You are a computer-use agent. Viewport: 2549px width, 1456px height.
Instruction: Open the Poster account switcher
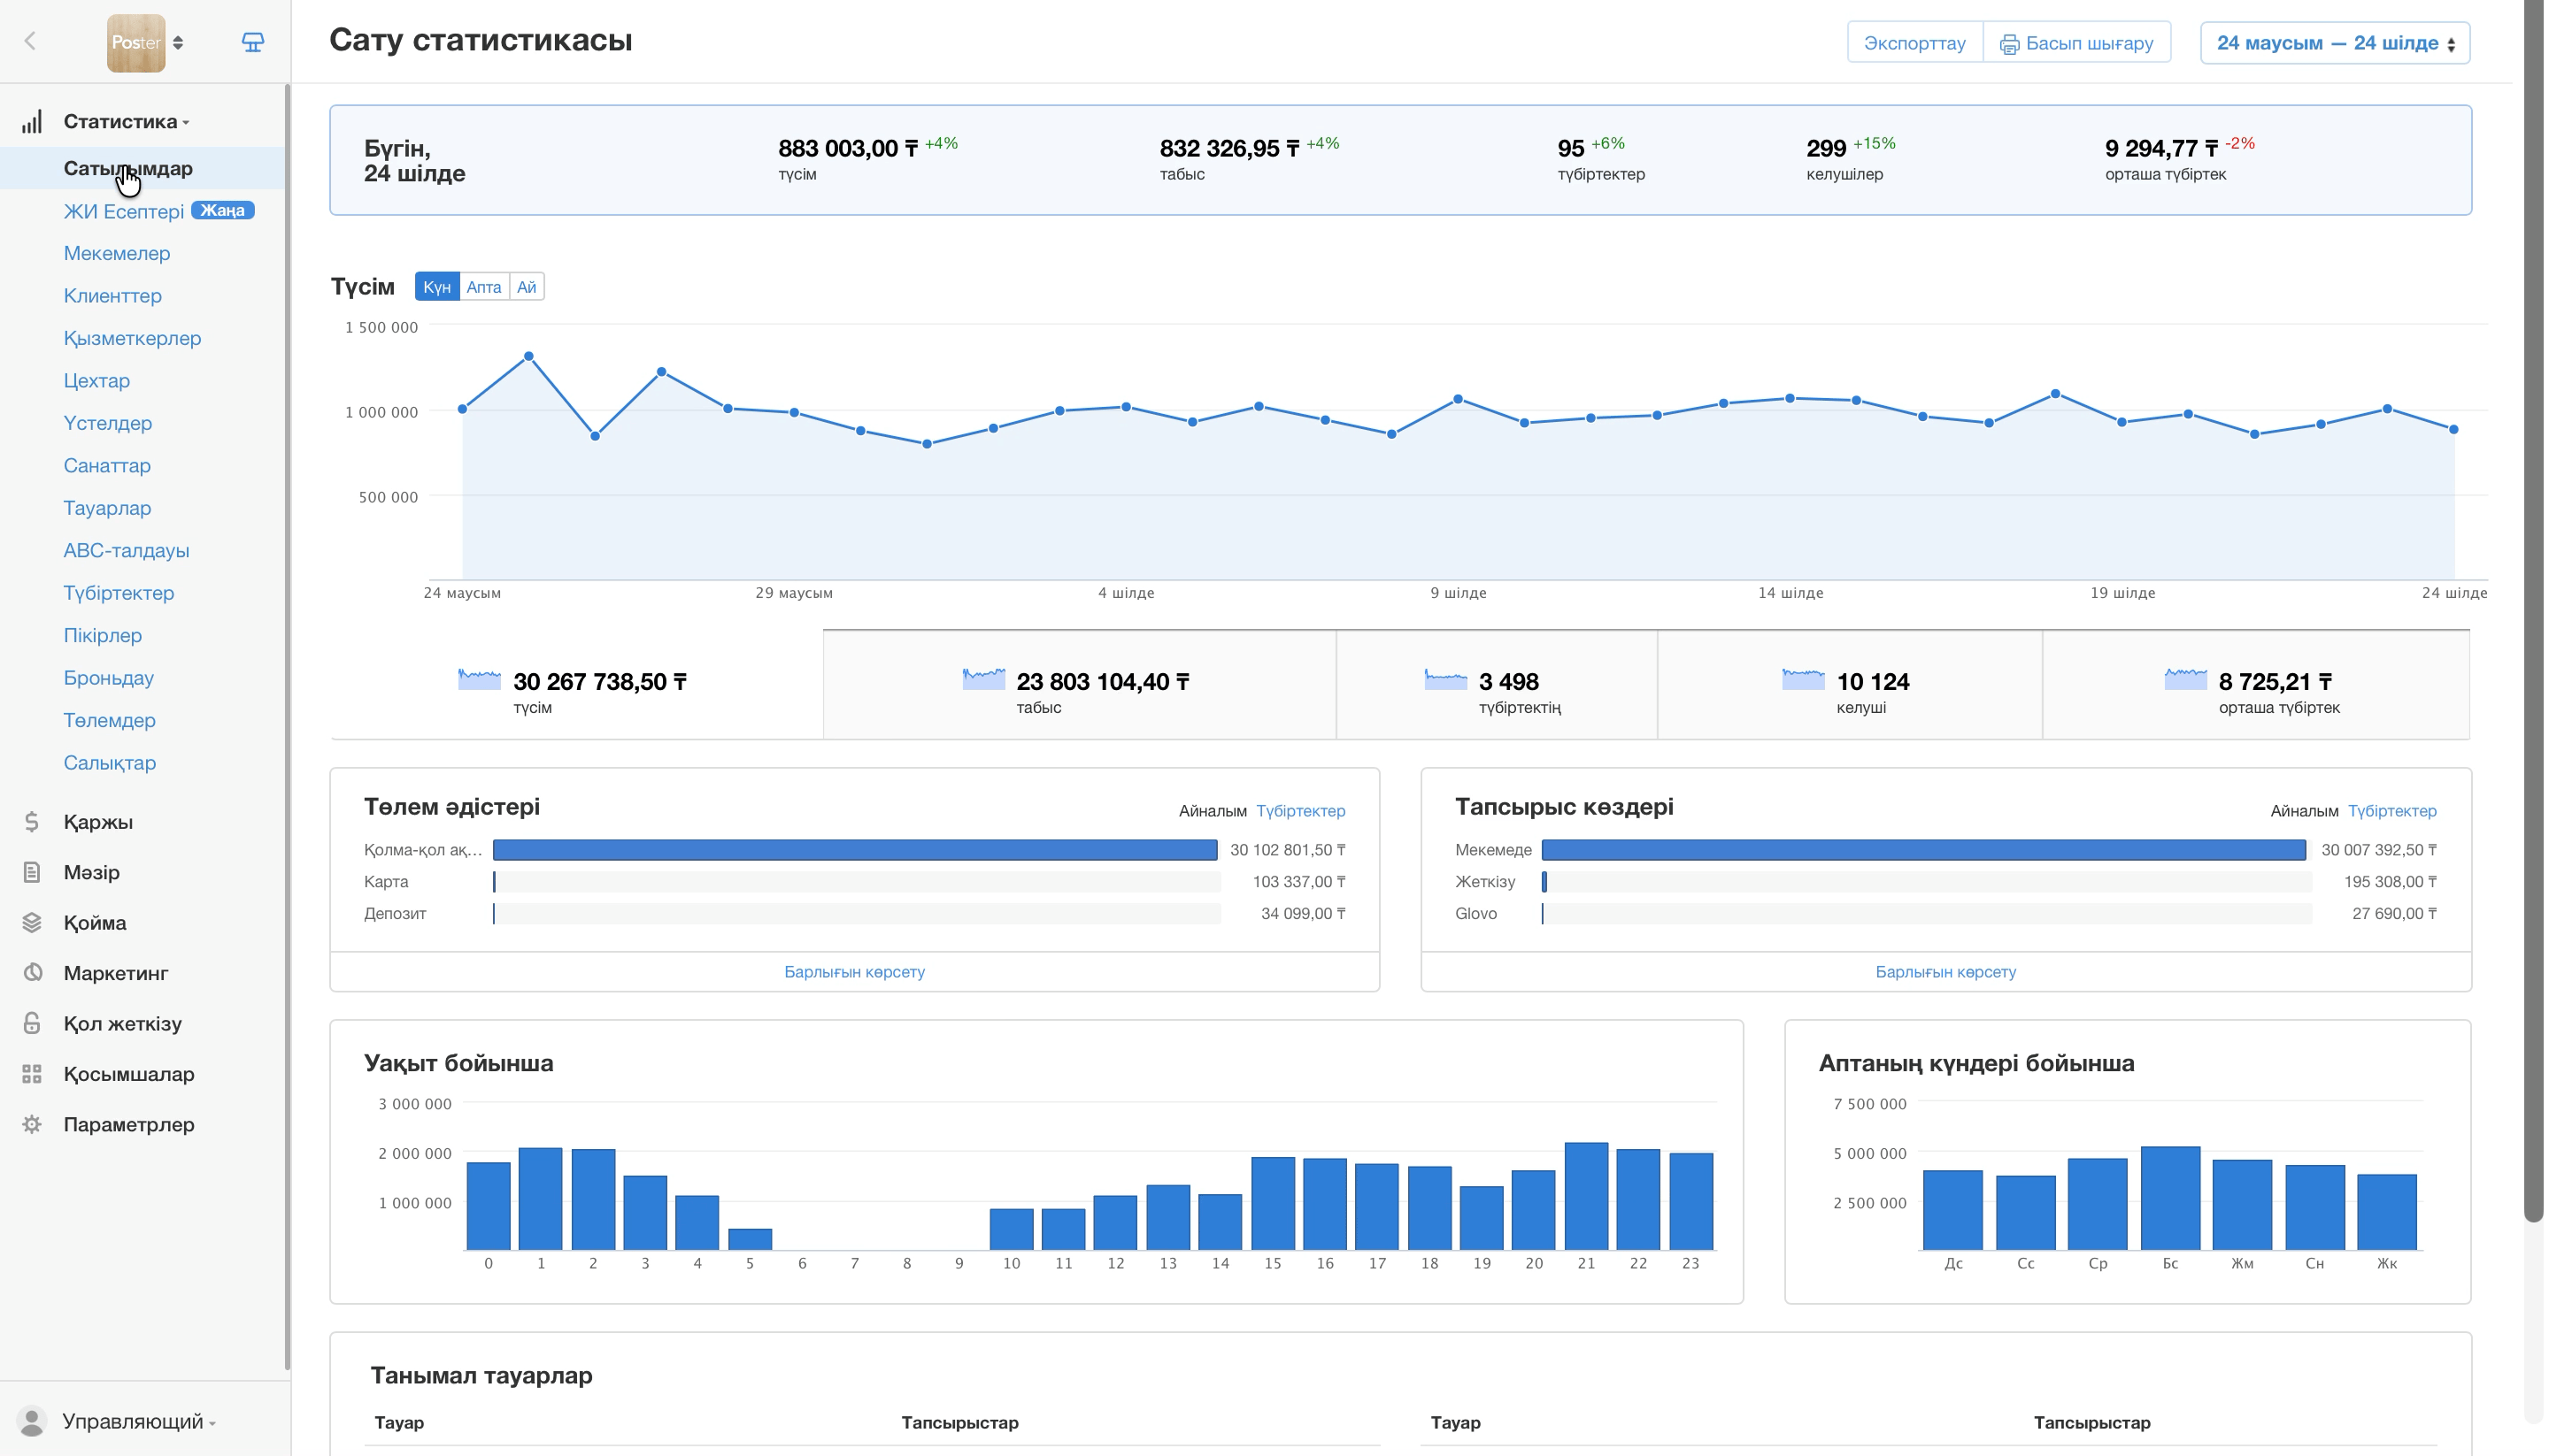click(x=146, y=43)
